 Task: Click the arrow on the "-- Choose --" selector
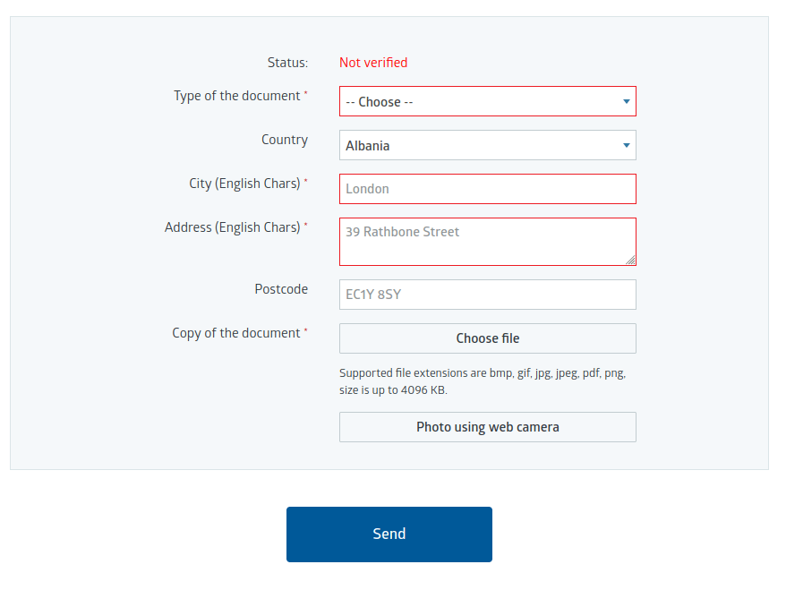(627, 101)
